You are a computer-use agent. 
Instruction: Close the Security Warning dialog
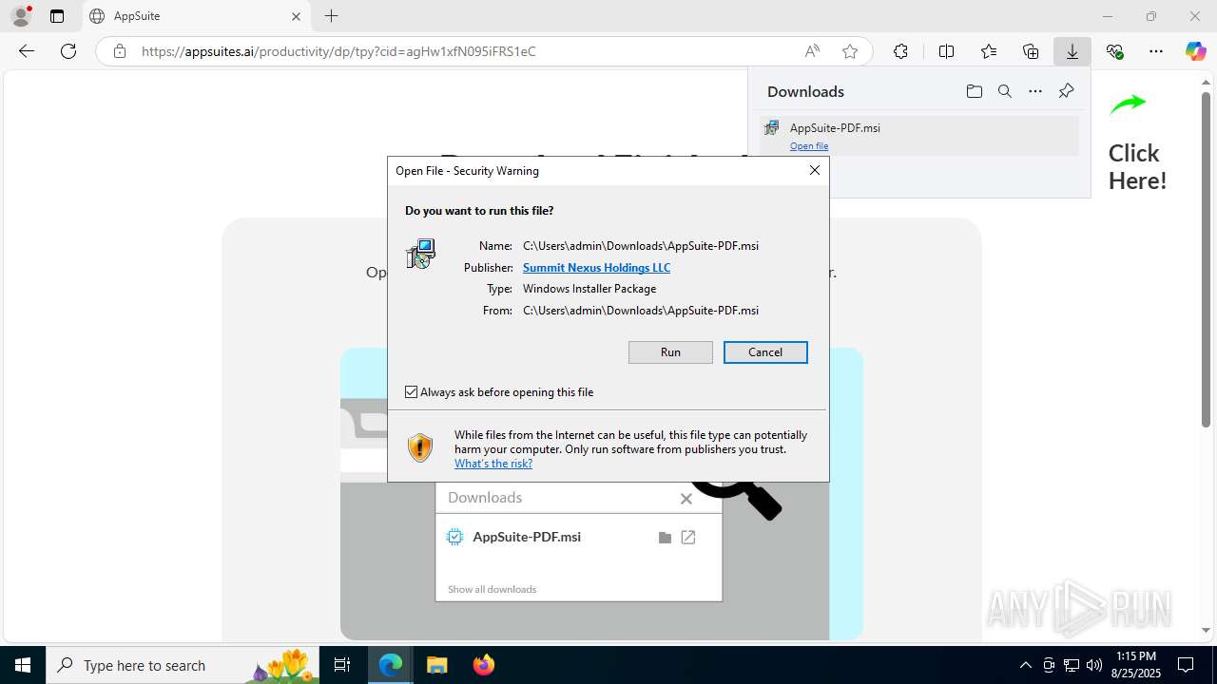pos(814,170)
